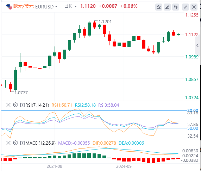Click the shrink chart arrows icon
Screen dimensions: 201x171
click(x=186, y=7)
